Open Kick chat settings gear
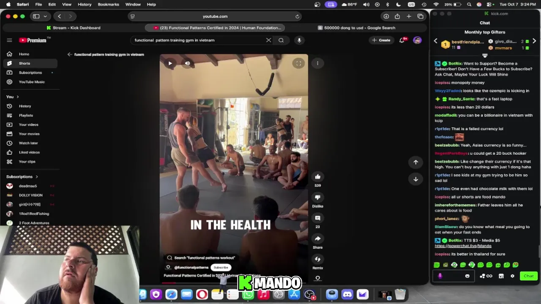Viewport: 541px width, 304px height. [x=512, y=276]
